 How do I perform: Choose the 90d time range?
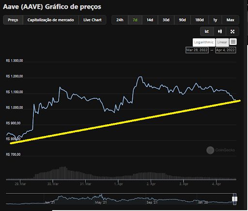[x=182, y=20]
